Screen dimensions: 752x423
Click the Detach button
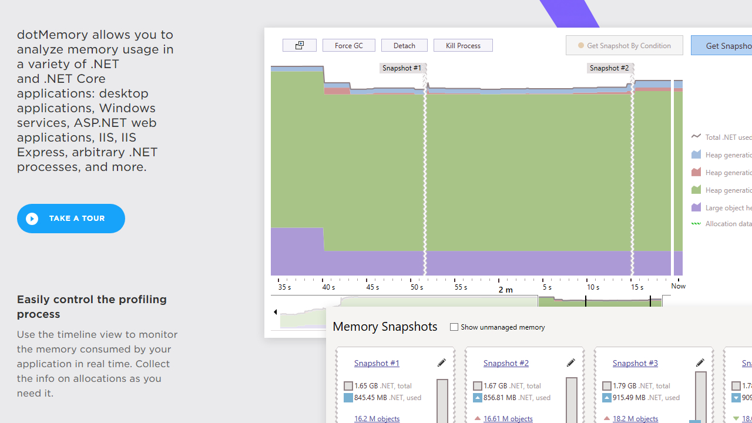coord(404,45)
